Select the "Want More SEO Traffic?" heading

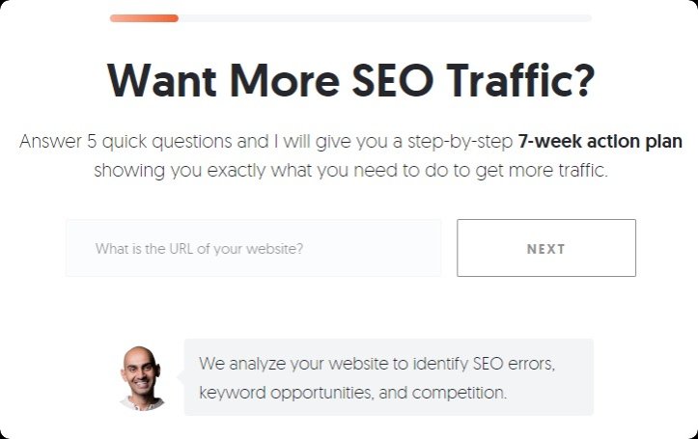350,80
